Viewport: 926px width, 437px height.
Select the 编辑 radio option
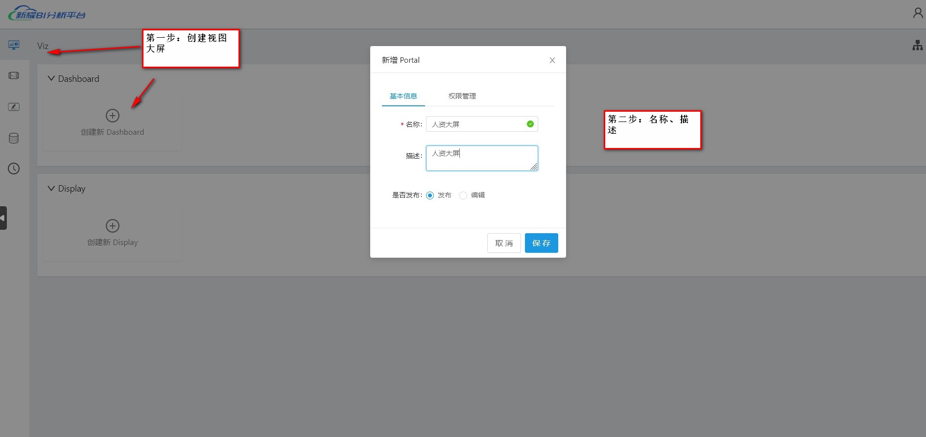pos(463,195)
